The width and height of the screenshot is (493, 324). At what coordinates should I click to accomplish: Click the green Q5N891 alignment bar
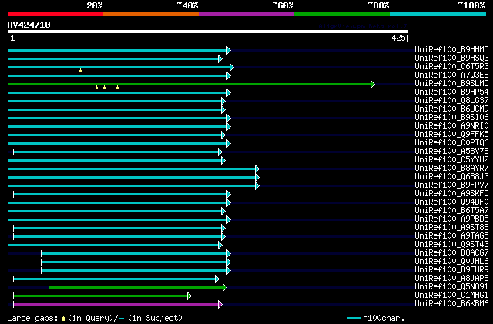pos(136,287)
